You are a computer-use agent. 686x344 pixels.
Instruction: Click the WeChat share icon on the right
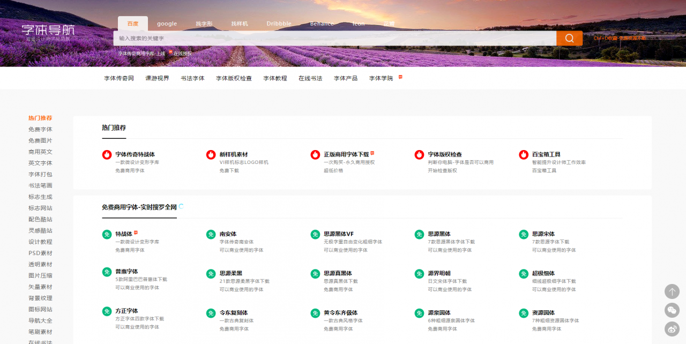click(672, 310)
